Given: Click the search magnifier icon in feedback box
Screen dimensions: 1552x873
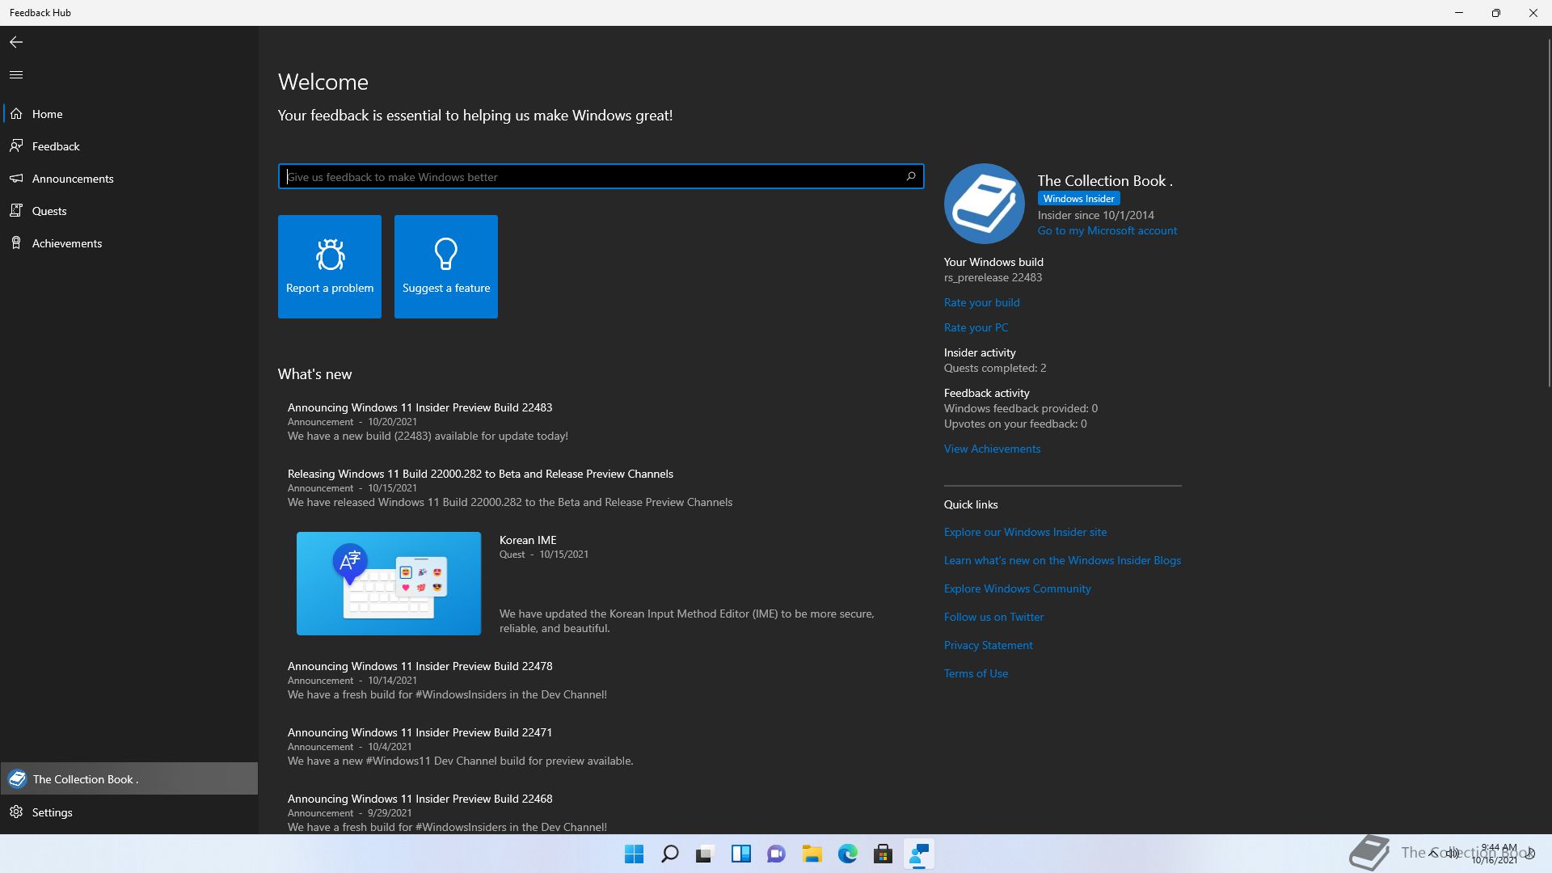Looking at the screenshot, I should [x=911, y=176].
